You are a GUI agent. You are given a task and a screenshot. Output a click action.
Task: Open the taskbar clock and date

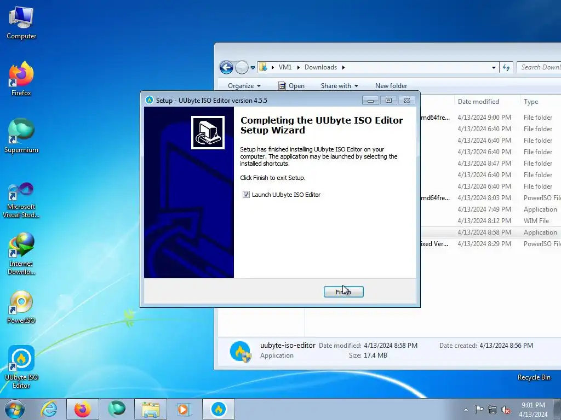[x=533, y=410]
